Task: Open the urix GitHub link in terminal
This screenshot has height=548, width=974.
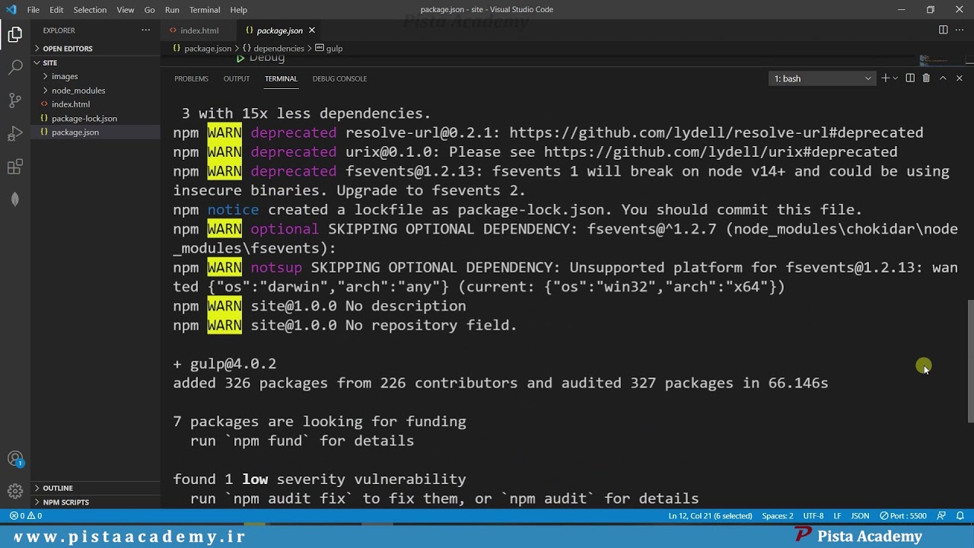Action: pyautogui.click(x=721, y=152)
